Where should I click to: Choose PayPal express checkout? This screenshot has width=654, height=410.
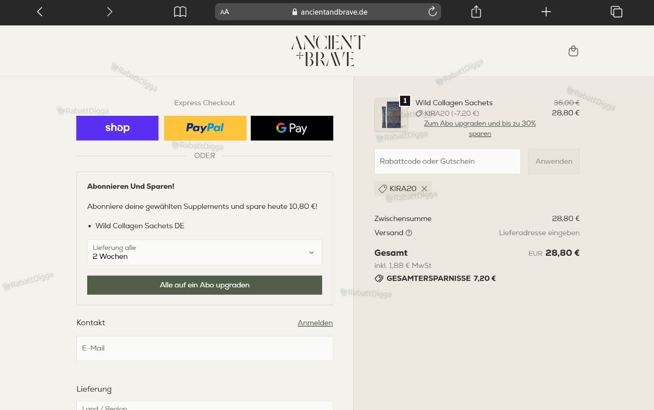[205, 128]
